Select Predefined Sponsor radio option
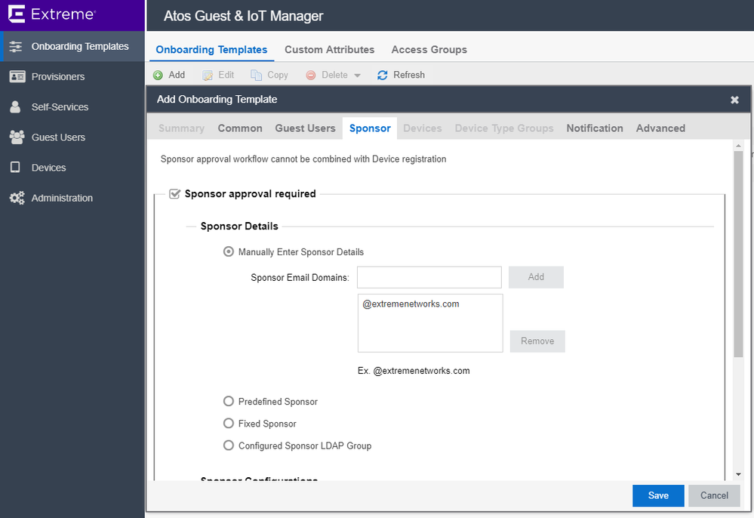754x518 pixels. pyautogui.click(x=229, y=401)
